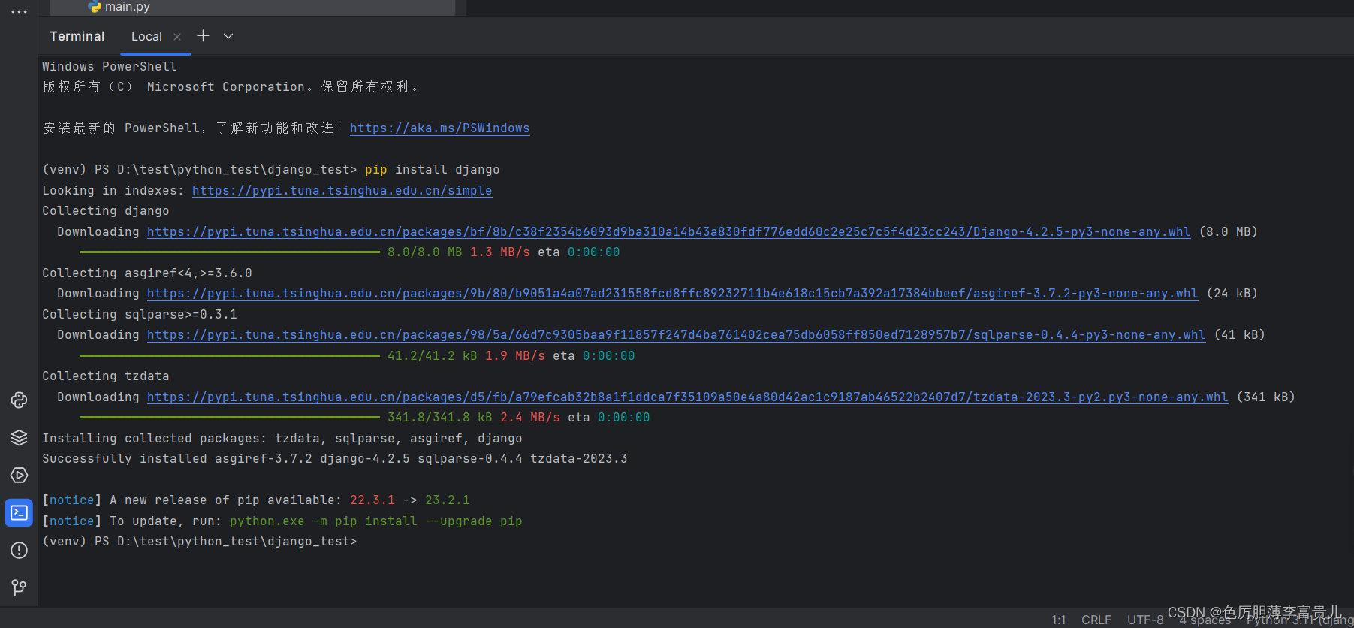Click the last PowerShell prompt line
1354x628 pixels.
tap(199, 542)
